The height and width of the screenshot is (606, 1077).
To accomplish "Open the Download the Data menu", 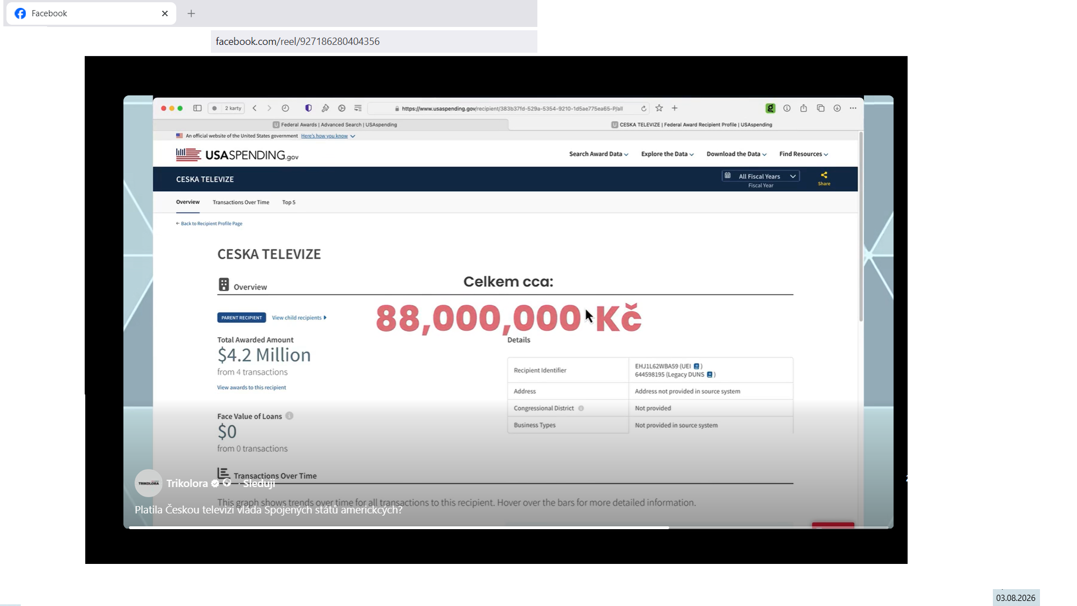I will click(x=737, y=154).
